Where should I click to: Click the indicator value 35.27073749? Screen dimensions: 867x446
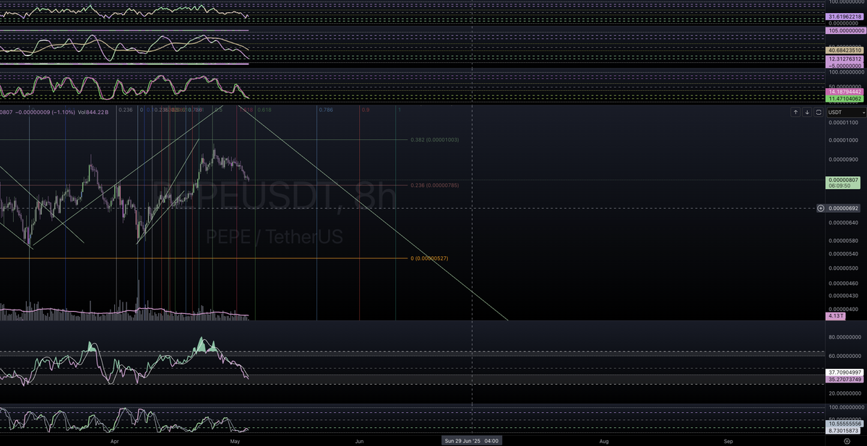coord(845,379)
